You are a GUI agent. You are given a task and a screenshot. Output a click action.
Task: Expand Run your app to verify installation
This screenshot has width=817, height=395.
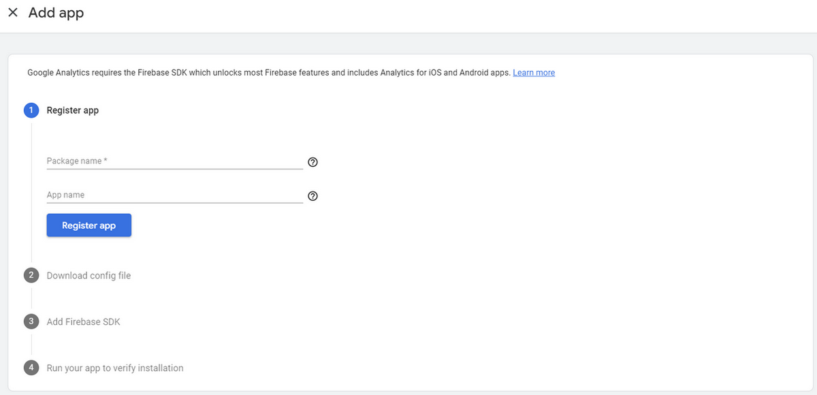coord(115,368)
